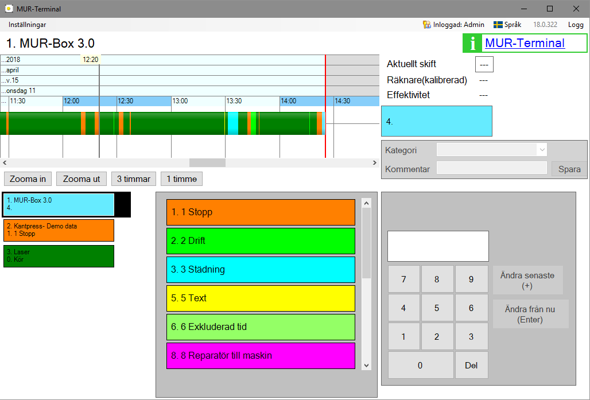Open the Logg menu item
Image resolution: width=590 pixels, height=400 pixels.
tap(575, 25)
